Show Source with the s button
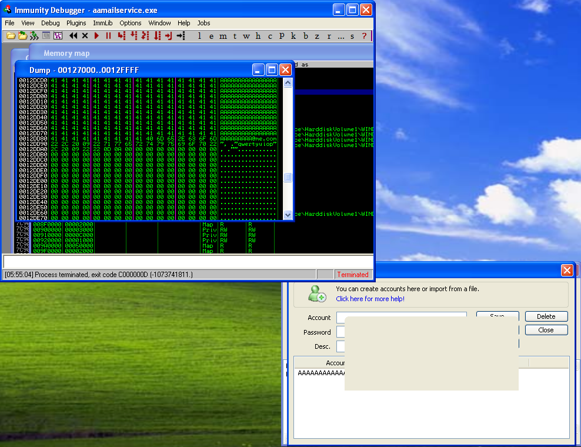The width and height of the screenshot is (581, 447). (352, 36)
